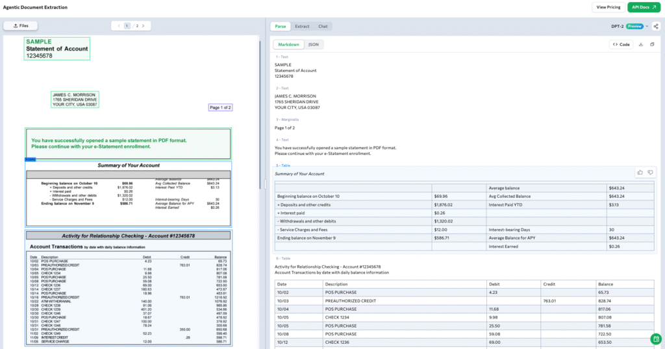Open the Chat tab

323,27
